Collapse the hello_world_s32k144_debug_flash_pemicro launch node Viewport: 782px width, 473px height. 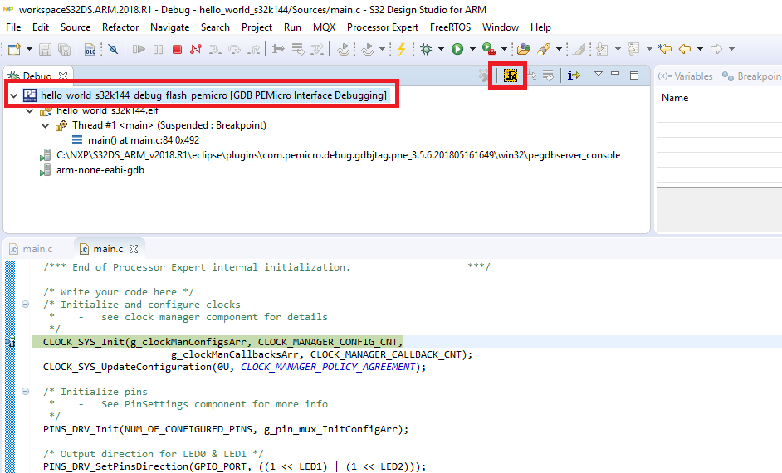coord(14,95)
